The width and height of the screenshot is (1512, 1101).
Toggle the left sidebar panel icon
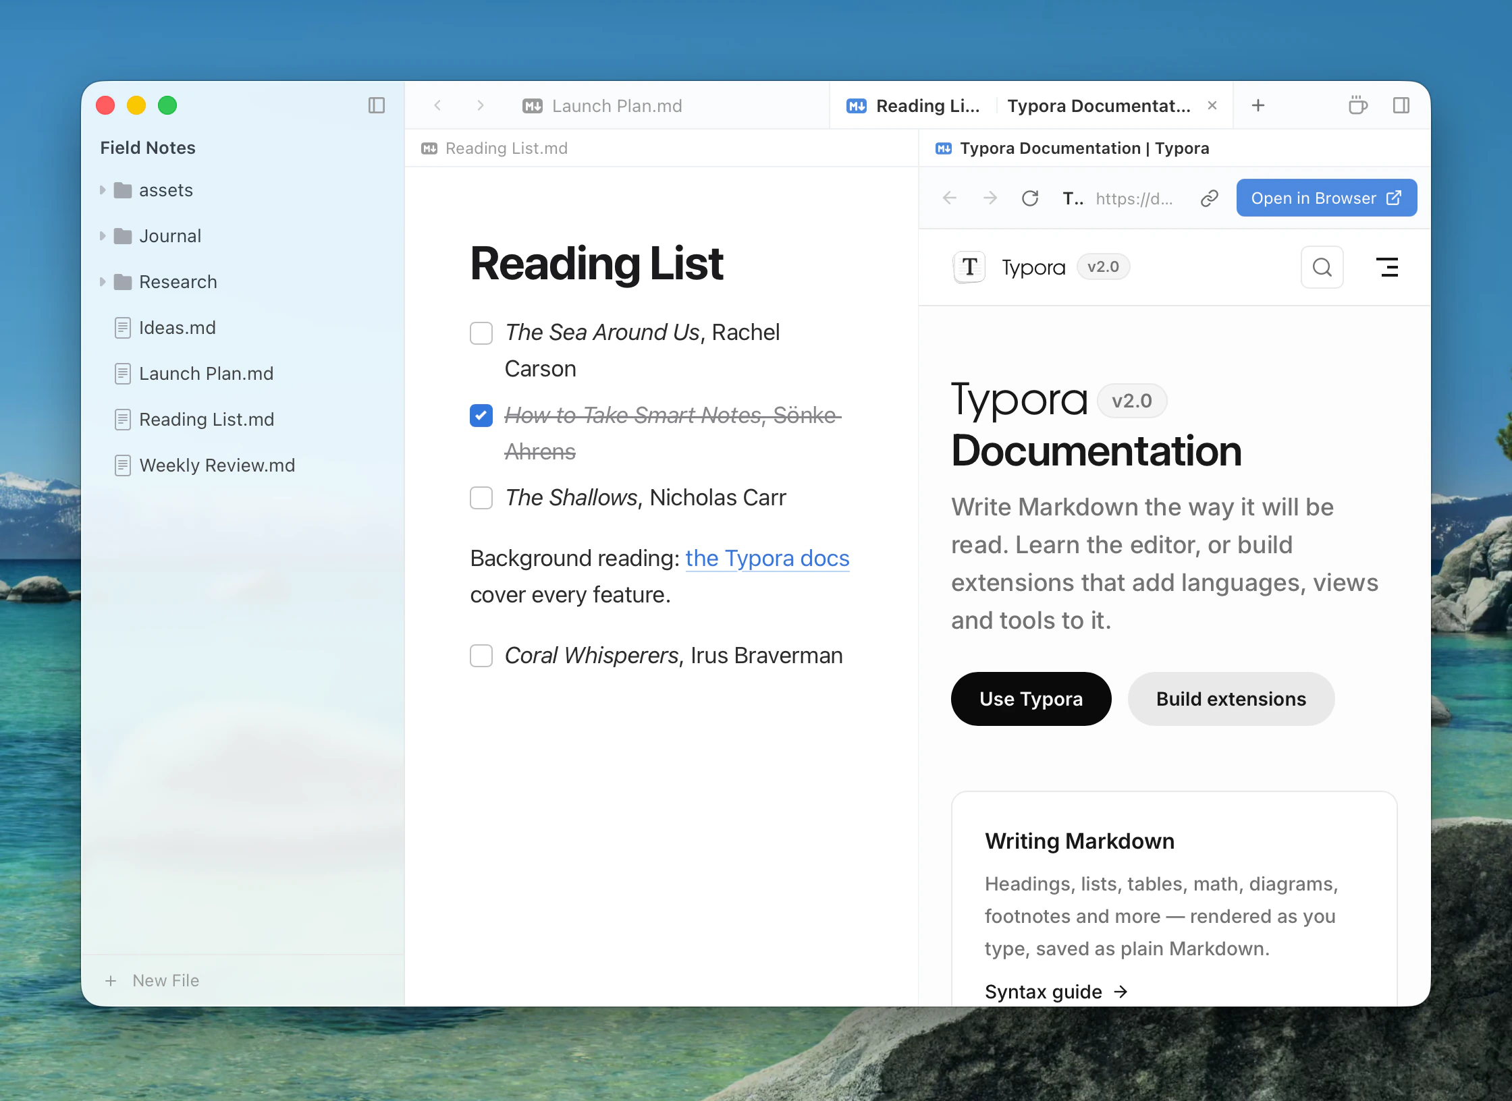pyautogui.click(x=377, y=105)
